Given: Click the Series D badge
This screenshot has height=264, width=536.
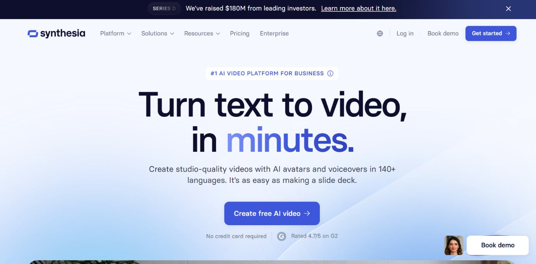Looking at the screenshot, I should tap(164, 9).
